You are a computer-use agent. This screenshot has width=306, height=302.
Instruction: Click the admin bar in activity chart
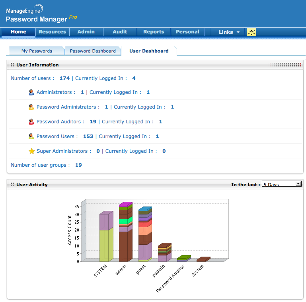pos(126,232)
